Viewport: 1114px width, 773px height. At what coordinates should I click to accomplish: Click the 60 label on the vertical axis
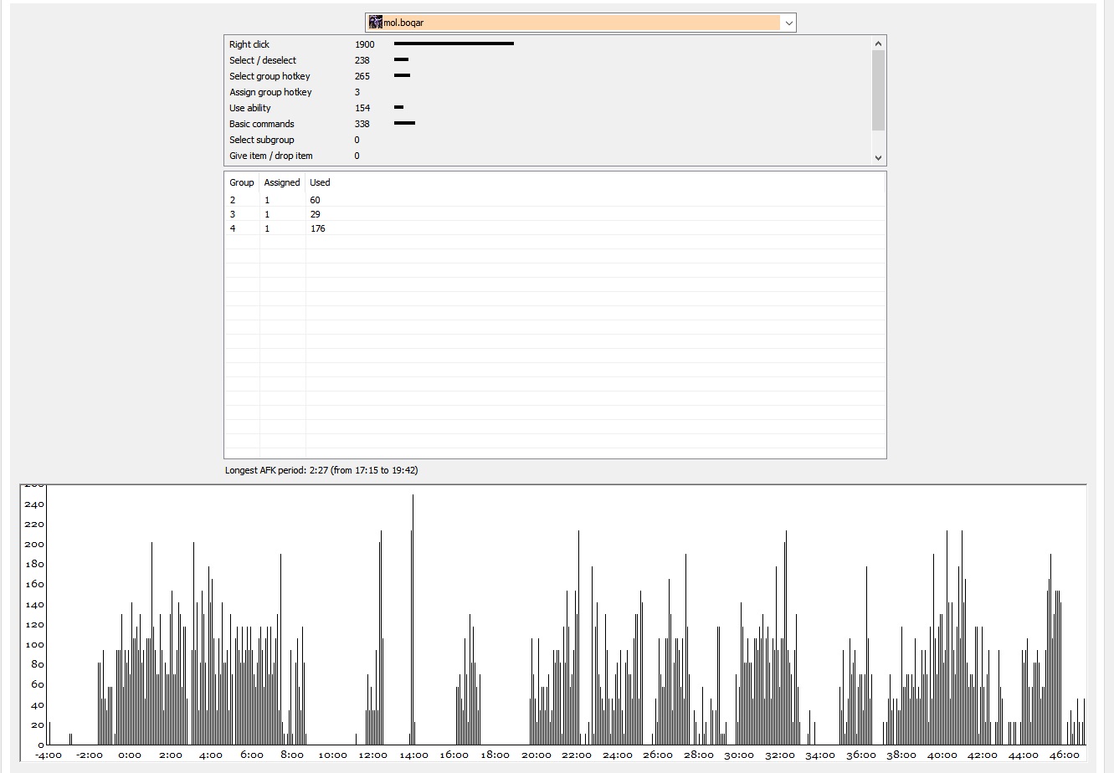pos(38,685)
